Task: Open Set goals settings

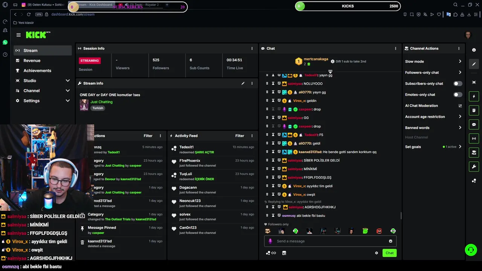Action: 433,147
